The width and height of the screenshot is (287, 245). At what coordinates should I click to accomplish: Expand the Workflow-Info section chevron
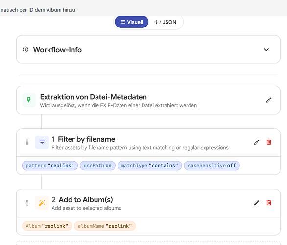pos(266,50)
